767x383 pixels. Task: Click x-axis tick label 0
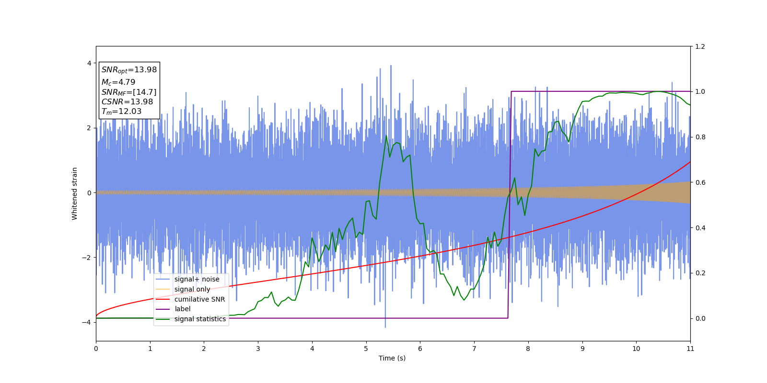pyautogui.click(x=96, y=349)
